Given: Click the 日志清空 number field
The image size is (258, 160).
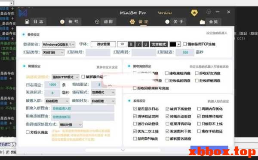Looking at the screenshot, I should point(52,85).
